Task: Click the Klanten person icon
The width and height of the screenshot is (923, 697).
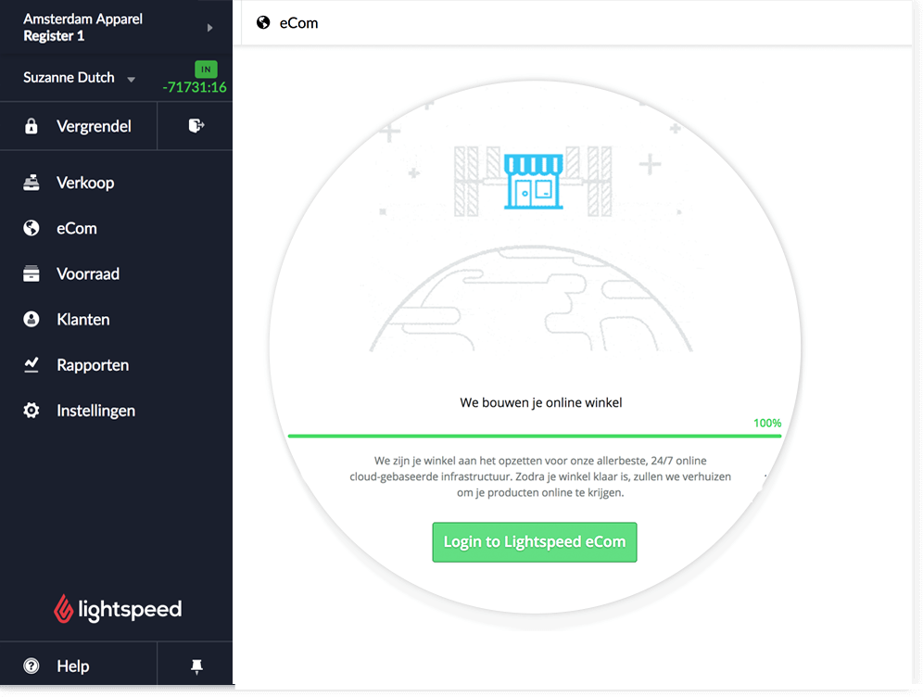Action: coord(32,319)
